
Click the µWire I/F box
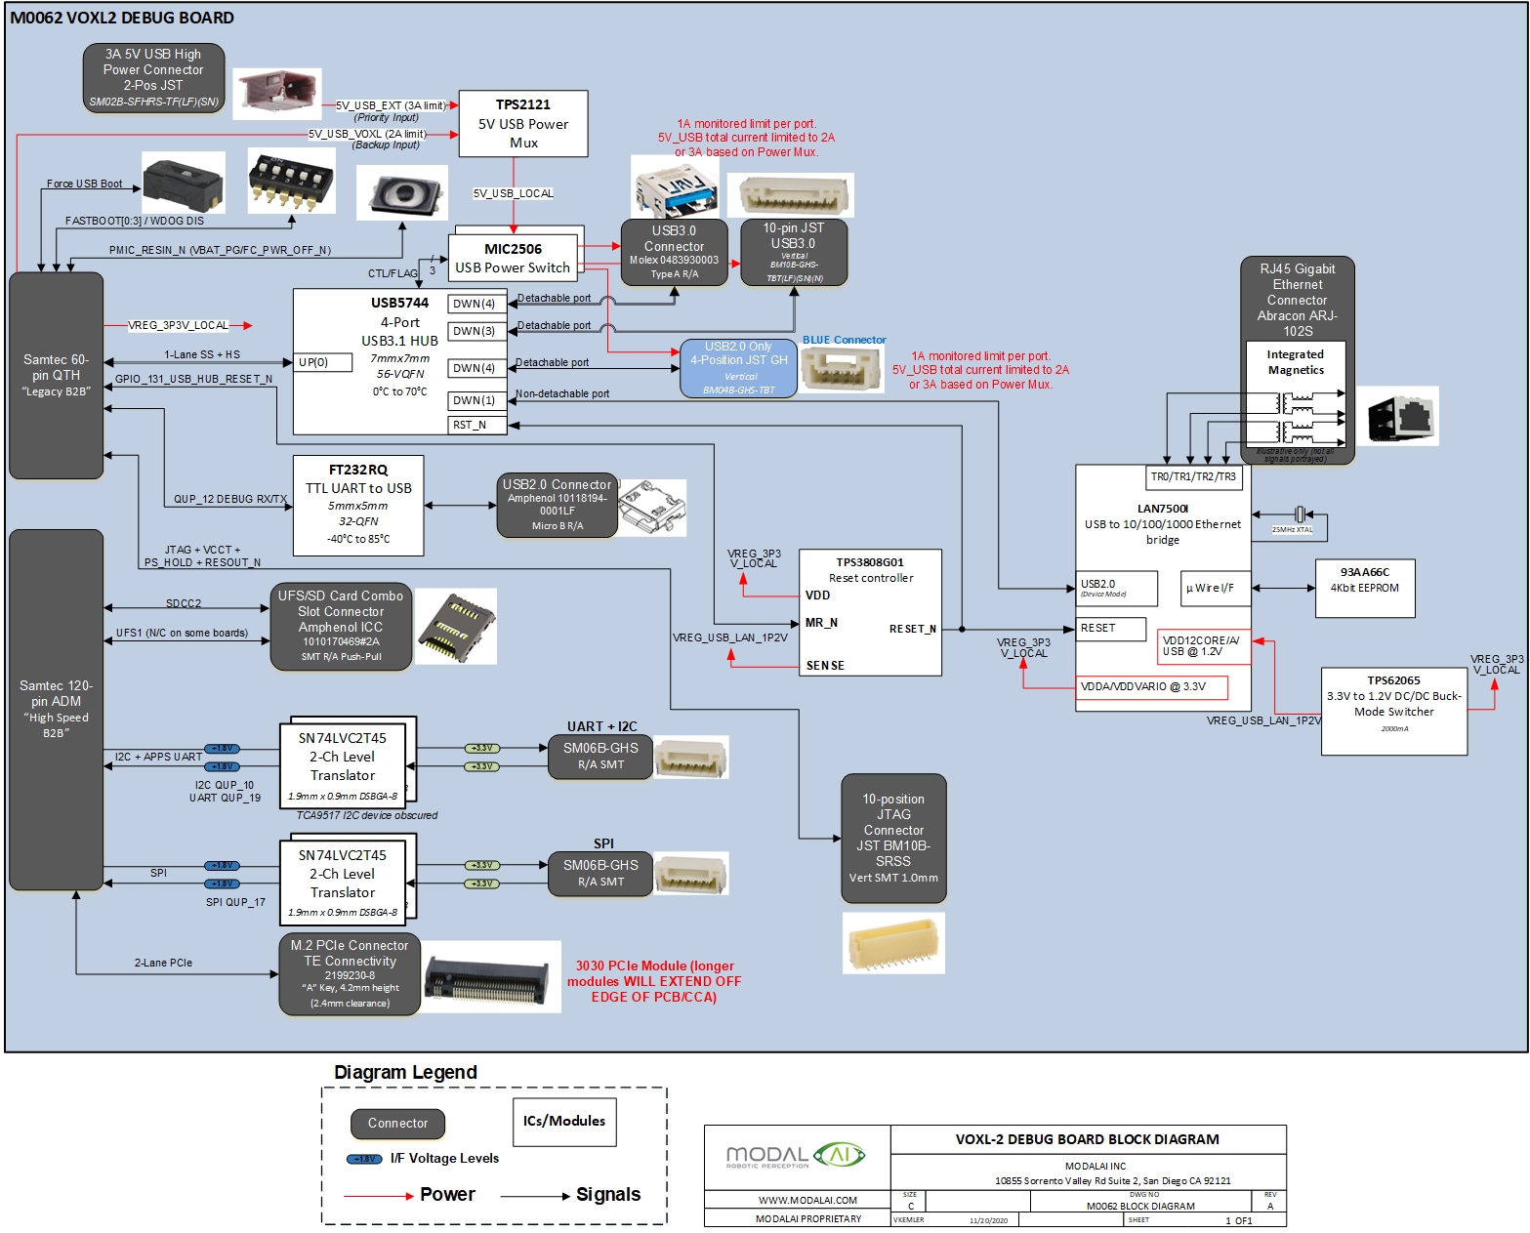click(x=1216, y=589)
